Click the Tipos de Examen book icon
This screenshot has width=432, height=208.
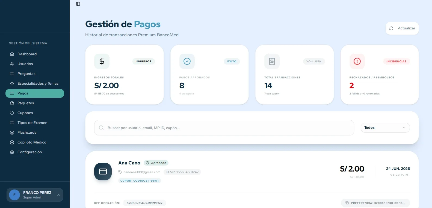coord(12,123)
